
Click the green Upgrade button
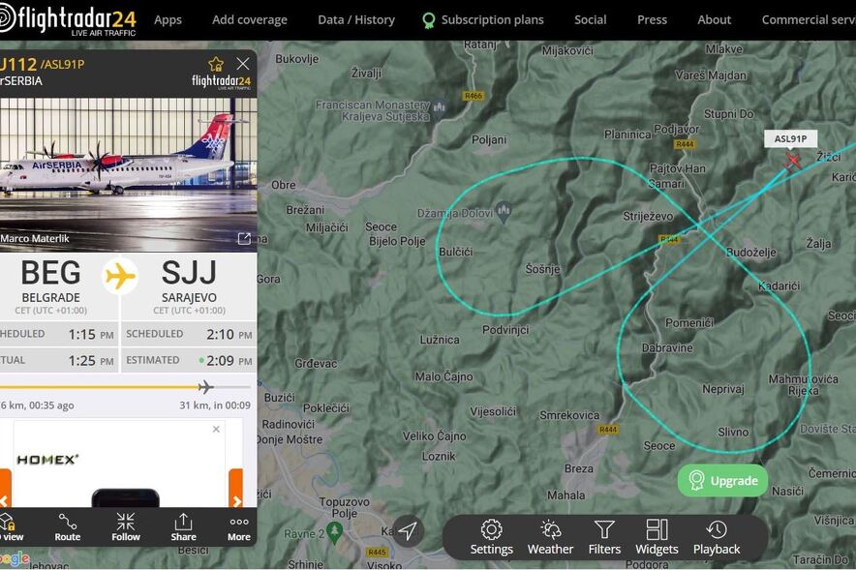(722, 480)
